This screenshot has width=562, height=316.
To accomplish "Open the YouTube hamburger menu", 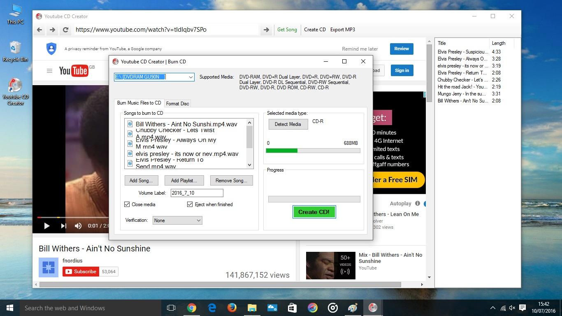I will pyautogui.click(x=49, y=71).
